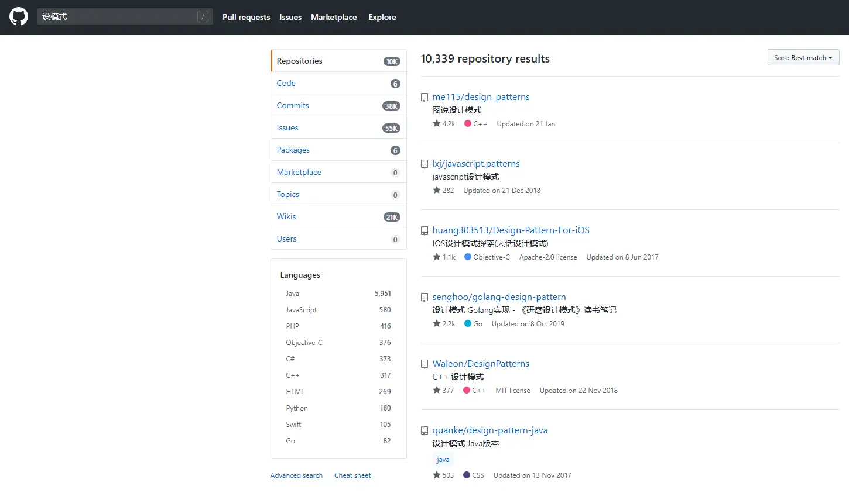
Task: Click the repo icon next to huang303513/Design-Pattern-For-iOS
Action: point(424,231)
